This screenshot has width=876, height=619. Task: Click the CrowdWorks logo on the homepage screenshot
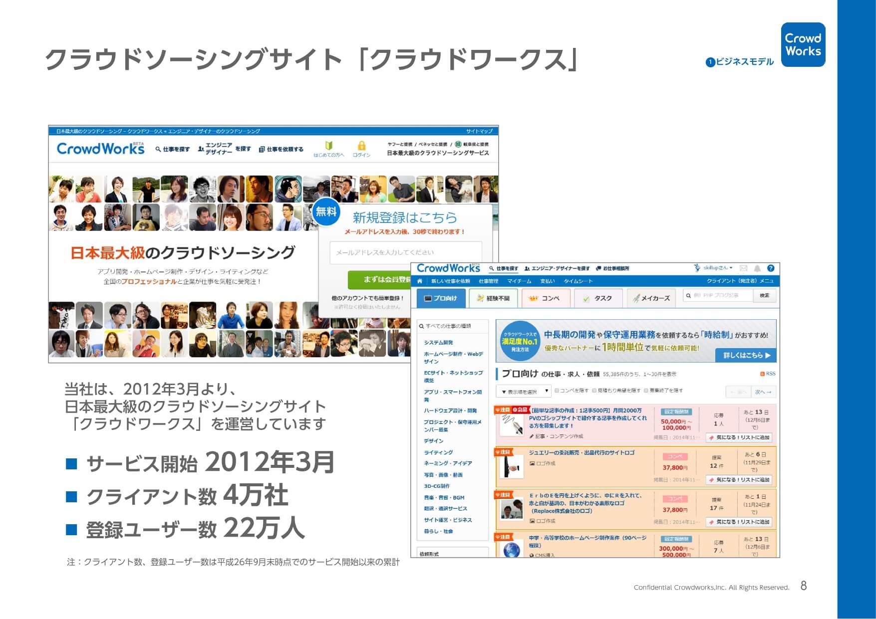click(x=101, y=149)
